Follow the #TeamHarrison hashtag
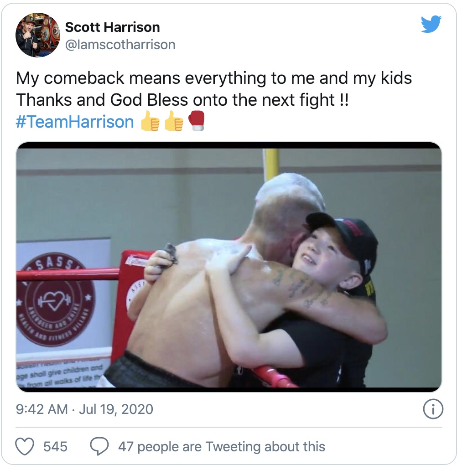This screenshot has height=465, width=457. pyautogui.click(x=75, y=122)
